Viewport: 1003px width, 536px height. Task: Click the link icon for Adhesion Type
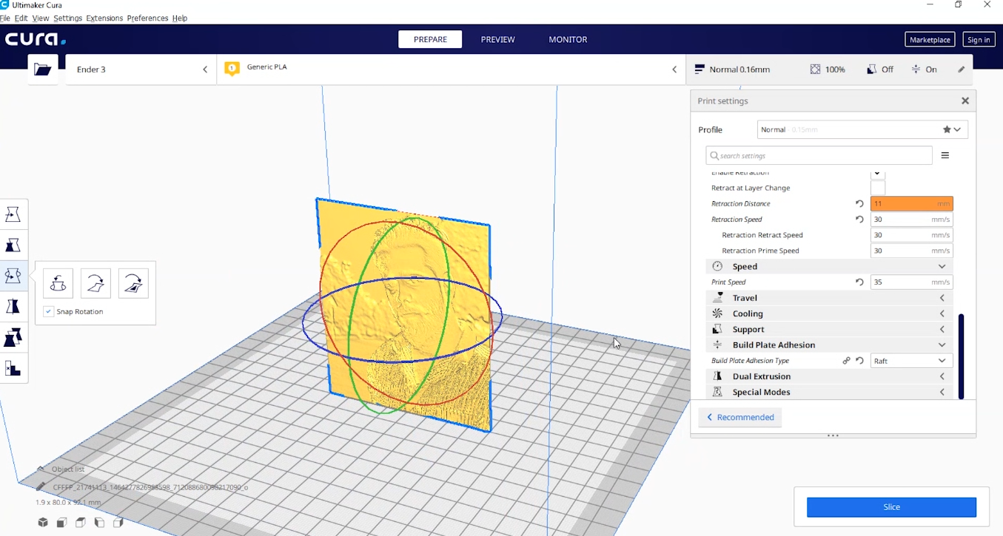pyautogui.click(x=846, y=361)
